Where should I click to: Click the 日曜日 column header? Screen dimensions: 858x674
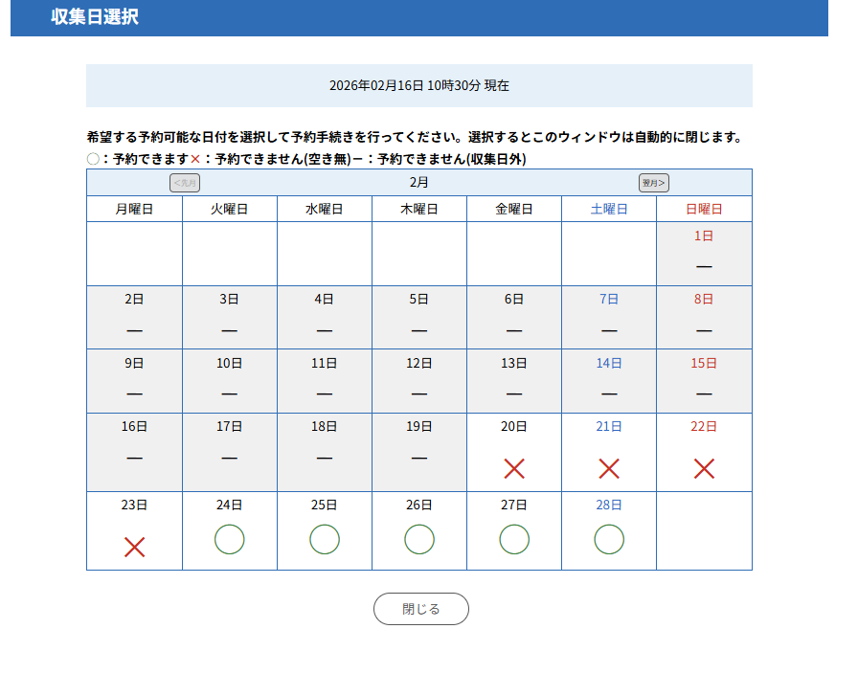click(x=704, y=209)
